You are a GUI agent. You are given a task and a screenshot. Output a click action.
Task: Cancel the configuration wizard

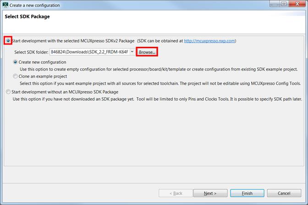point(284,193)
